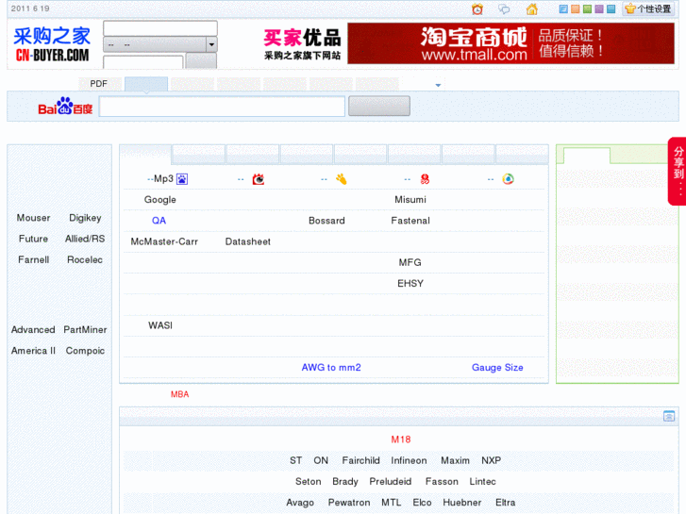Open 个性设置 personalization settings button
Image resolution: width=686 pixels, height=514 pixels.
pyautogui.click(x=648, y=8)
